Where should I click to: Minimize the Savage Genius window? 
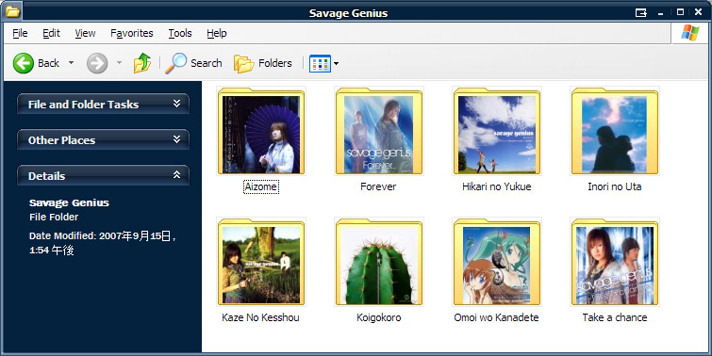click(x=662, y=13)
